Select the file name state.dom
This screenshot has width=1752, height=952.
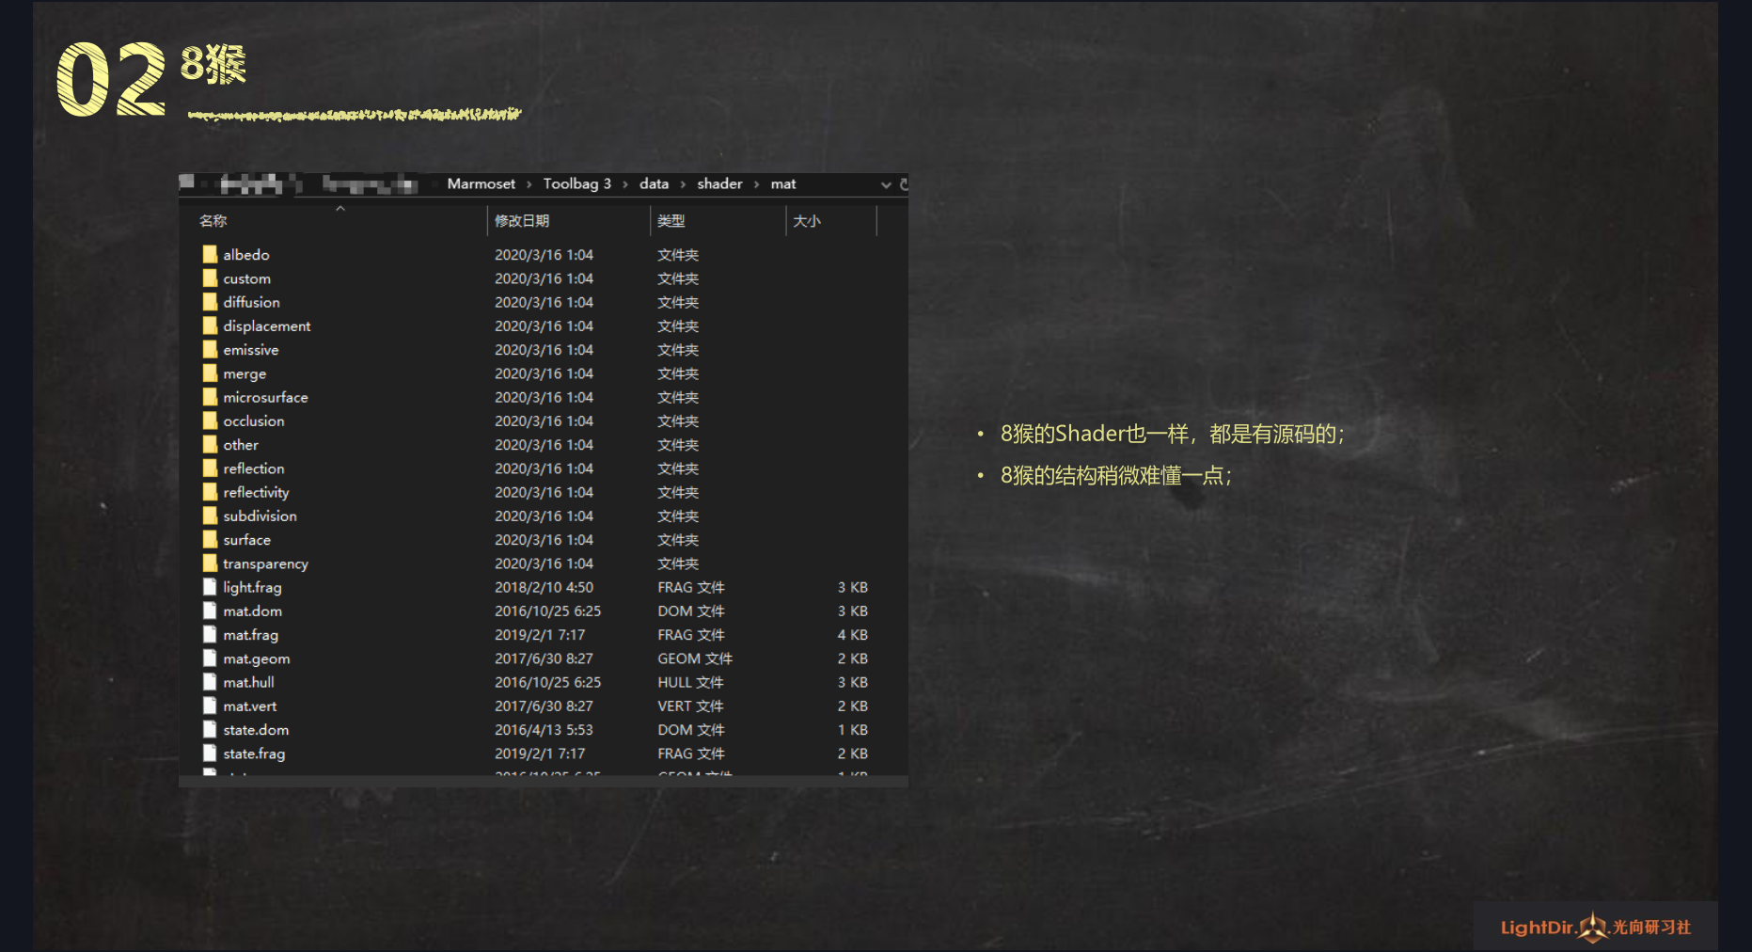point(256,730)
